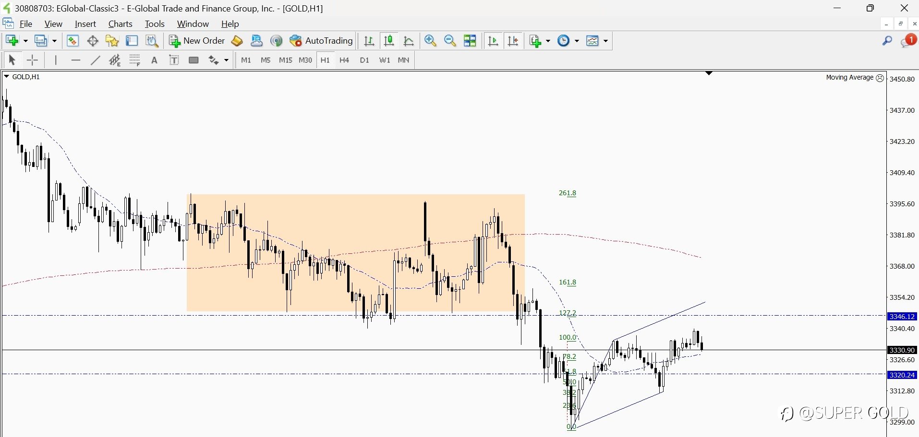Switch timeframe to M1
This screenshot has height=437, width=919.
(246, 60)
